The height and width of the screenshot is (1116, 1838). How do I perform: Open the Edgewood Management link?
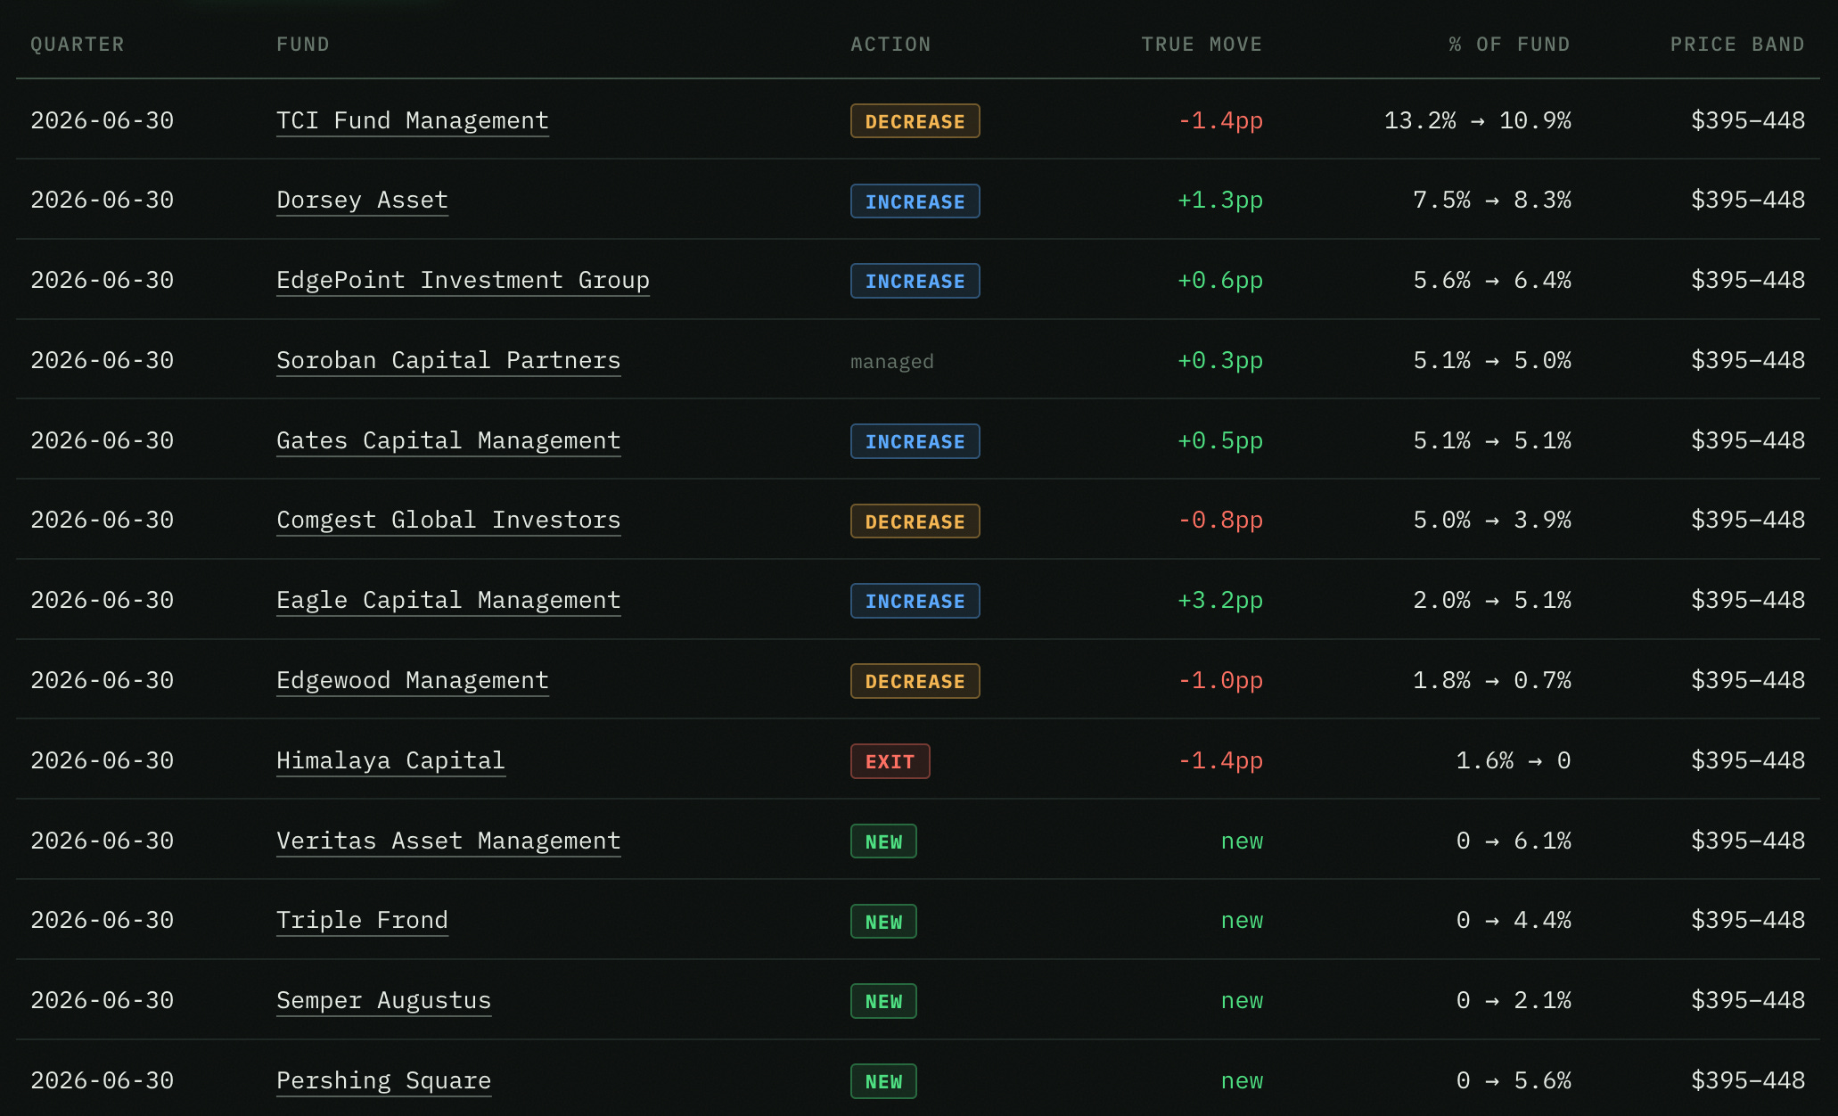tap(413, 680)
